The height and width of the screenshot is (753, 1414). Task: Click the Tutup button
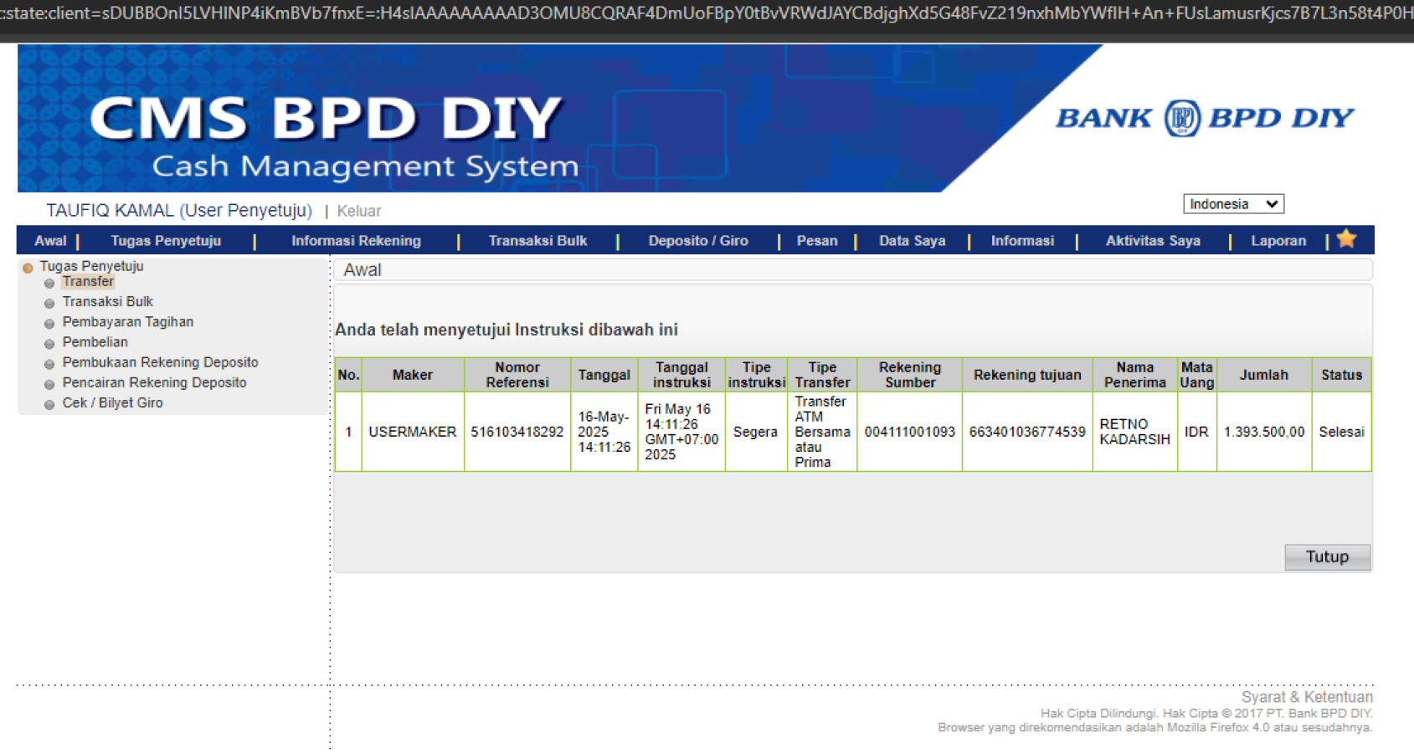[1327, 557]
